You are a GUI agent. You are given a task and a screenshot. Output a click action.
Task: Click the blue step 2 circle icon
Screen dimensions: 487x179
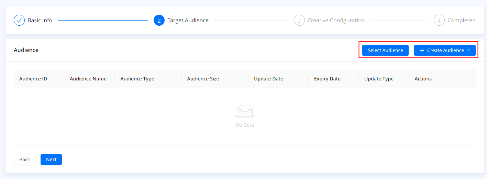tap(159, 21)
